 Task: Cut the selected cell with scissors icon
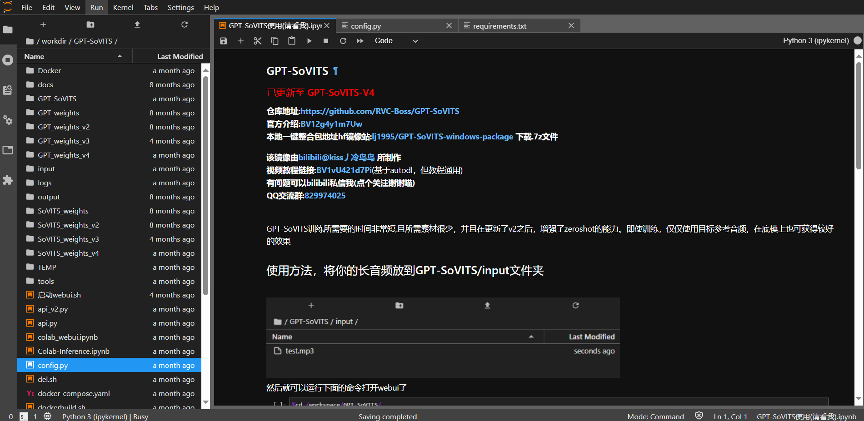point(258,41)
